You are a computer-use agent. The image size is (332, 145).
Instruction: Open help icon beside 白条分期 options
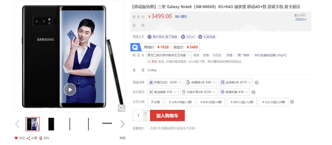(x=292, y=102)
